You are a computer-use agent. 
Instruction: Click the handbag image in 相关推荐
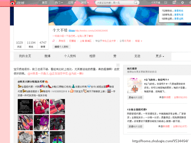[x=135, y=86]
